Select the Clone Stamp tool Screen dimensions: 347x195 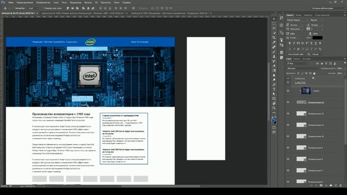click(274, 56)
